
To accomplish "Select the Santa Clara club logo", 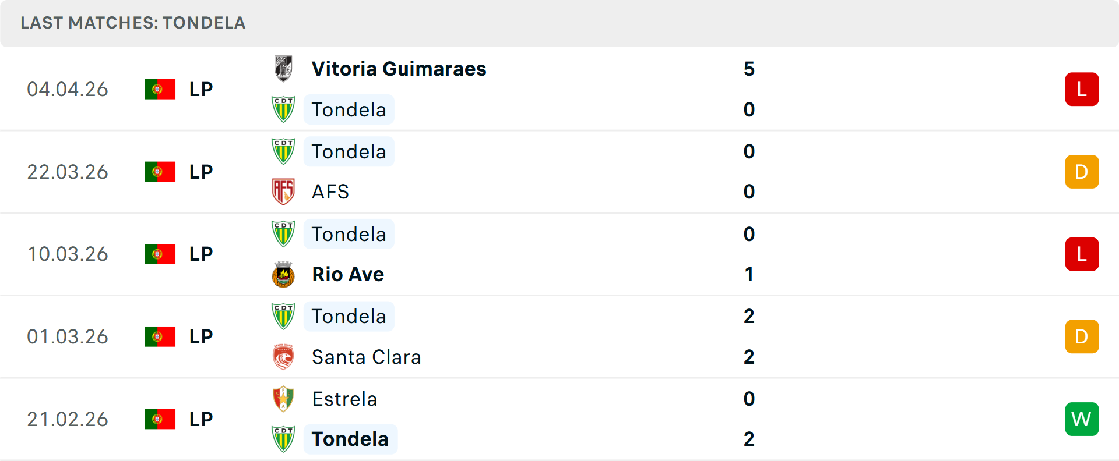I will [284, 357].
